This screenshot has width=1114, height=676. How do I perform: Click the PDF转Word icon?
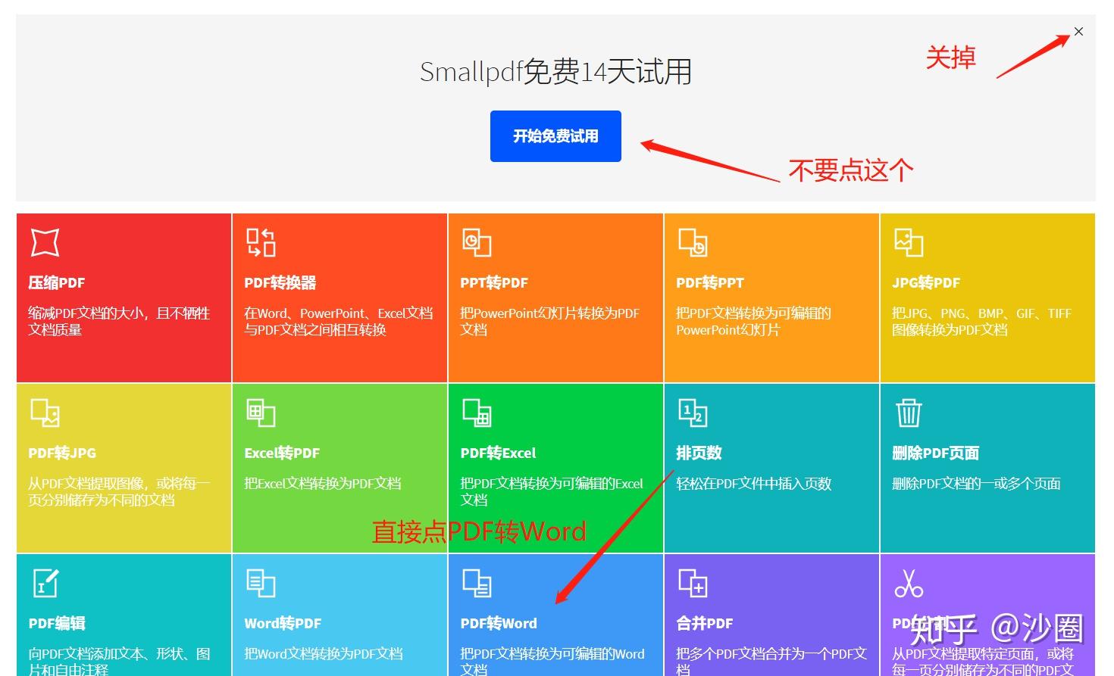pyautogui.click(x=477, y=583)
